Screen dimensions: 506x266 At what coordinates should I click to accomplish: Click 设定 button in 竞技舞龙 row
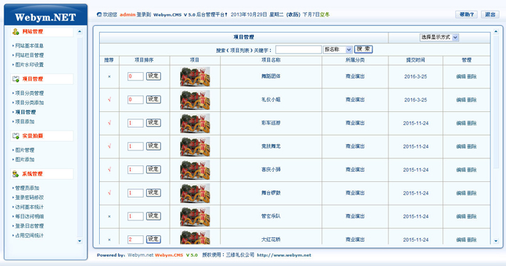tap(153, 146)
